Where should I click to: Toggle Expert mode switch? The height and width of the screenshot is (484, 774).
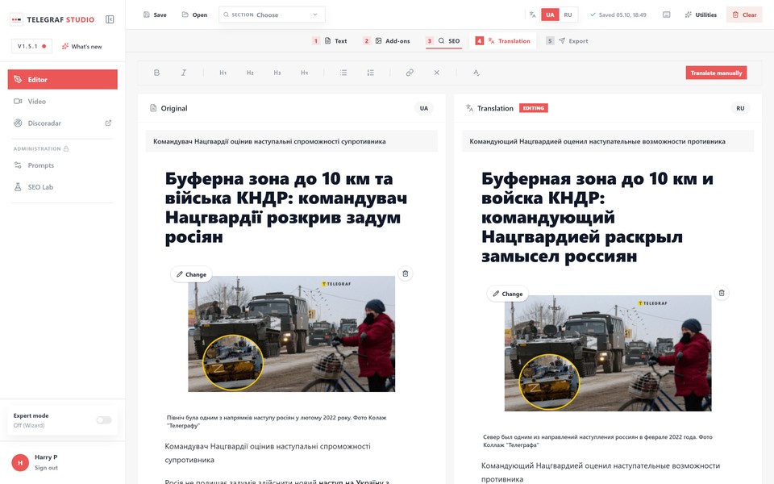point(104,419)
